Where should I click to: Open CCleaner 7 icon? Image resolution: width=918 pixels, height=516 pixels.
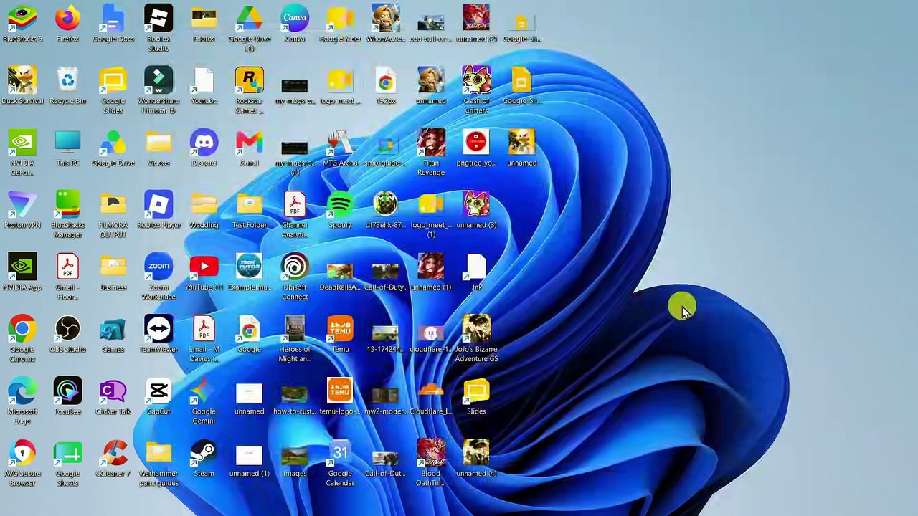point(113,453)
